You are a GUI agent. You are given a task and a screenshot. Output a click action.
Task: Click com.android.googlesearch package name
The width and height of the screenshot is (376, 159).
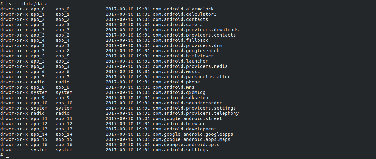[186, 51]
